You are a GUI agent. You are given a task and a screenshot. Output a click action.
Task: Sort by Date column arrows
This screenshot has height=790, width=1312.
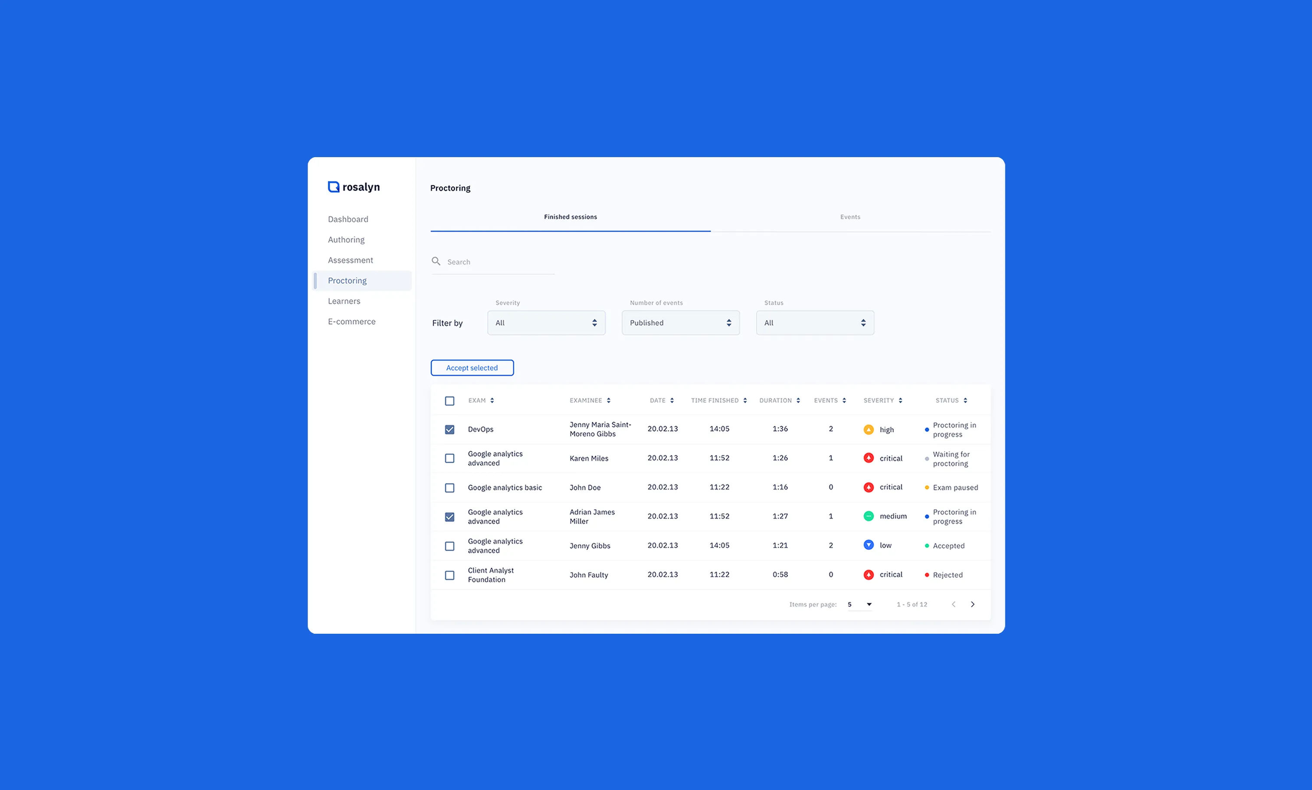[x=672, y=400]
